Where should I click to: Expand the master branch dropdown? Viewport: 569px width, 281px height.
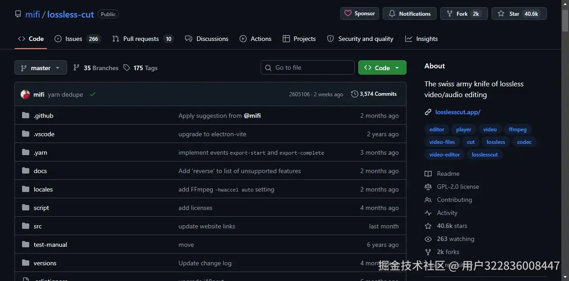coord(41,68)
